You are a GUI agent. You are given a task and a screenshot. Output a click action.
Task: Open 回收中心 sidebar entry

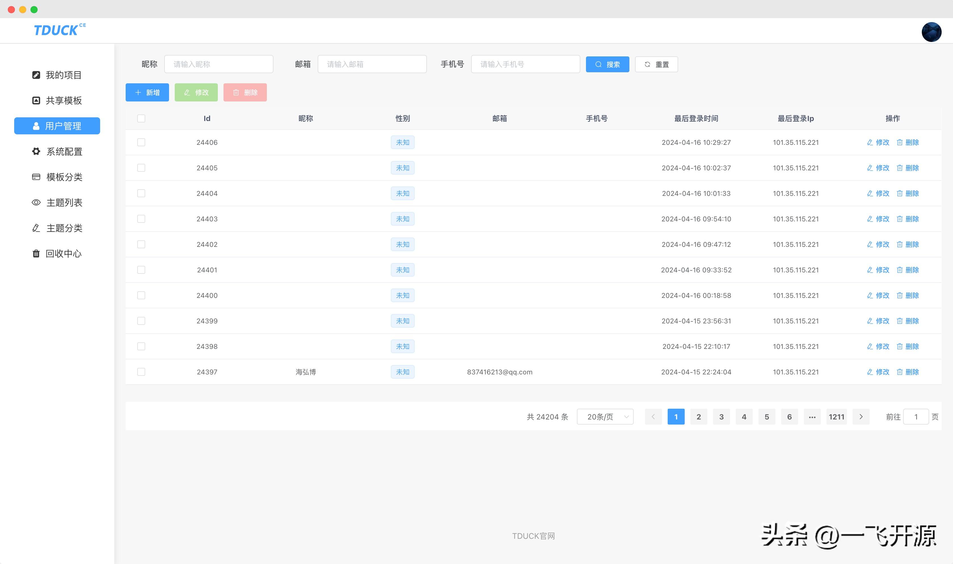57,253
